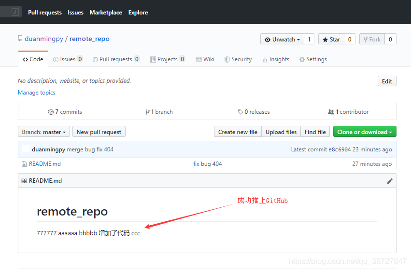Star the remote_repo repository

pos(331,39)
